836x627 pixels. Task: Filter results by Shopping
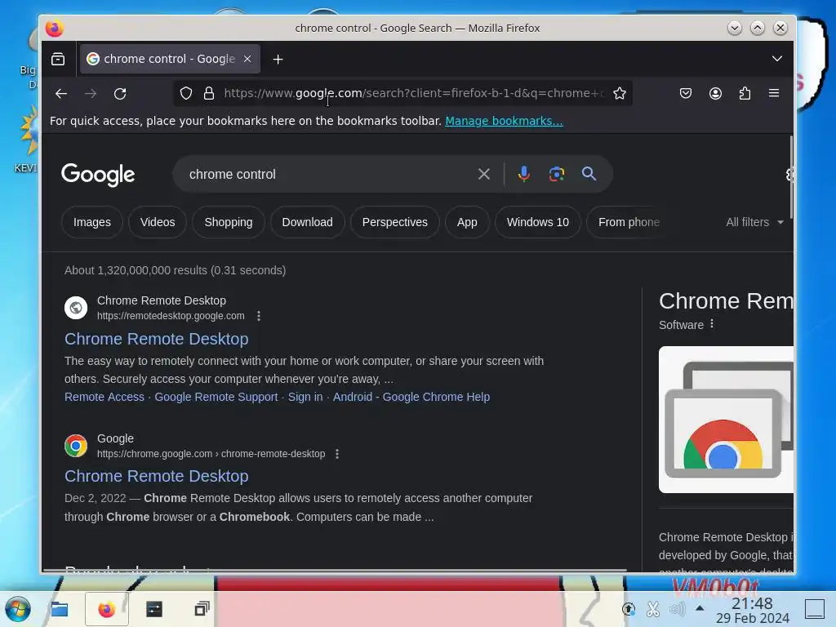pos(229,222)
